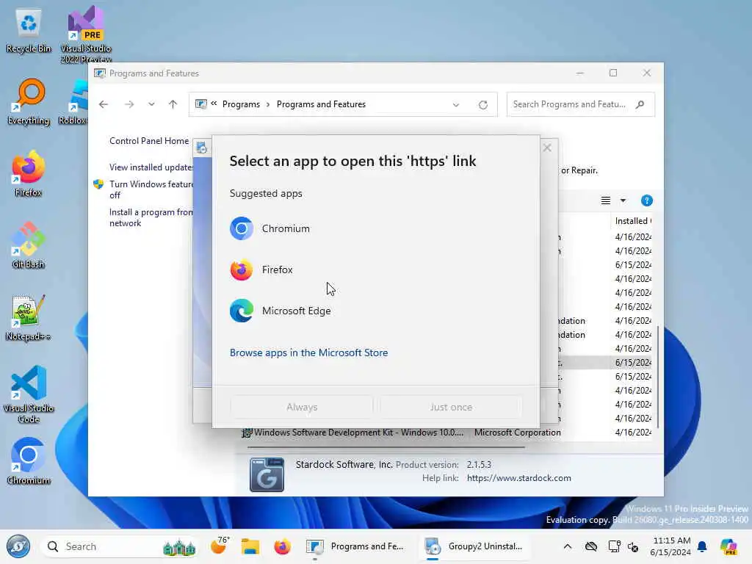This screenshot has width=752, height=564.
Task: Click Programs and Features breadcrumb segment
Action: [x=321, y=104]
